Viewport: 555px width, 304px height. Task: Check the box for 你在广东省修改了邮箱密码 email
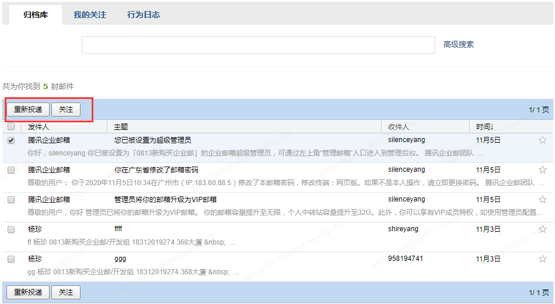(11, 170)
